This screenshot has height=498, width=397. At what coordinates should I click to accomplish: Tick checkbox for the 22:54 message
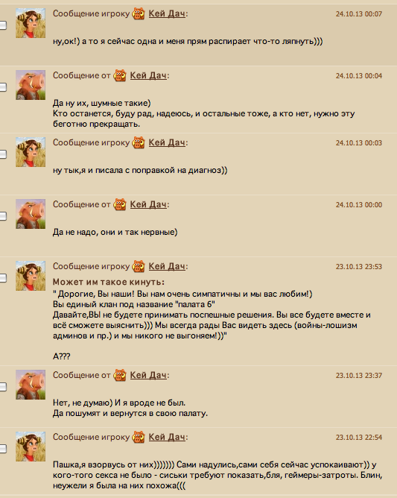(3, 449)
